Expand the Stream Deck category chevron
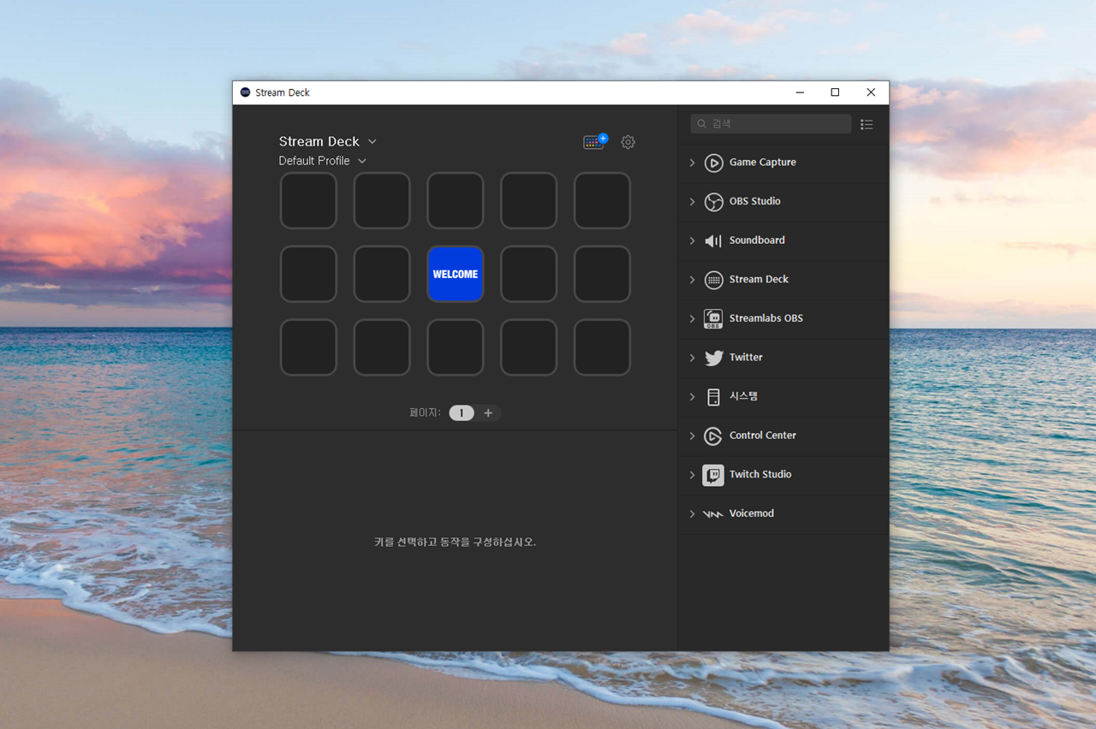Viewport: 1096px width, 729px height. (x=693, y=280)
